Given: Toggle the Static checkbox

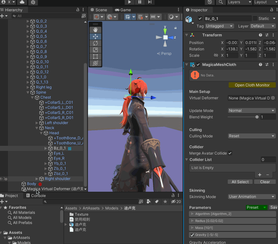Looking at the screenshot, I should (255, 18).
